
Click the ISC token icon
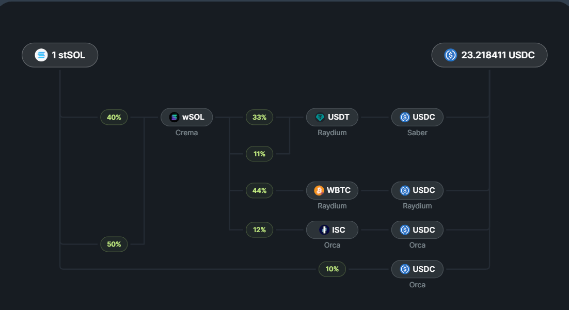[x=324, y=230]
